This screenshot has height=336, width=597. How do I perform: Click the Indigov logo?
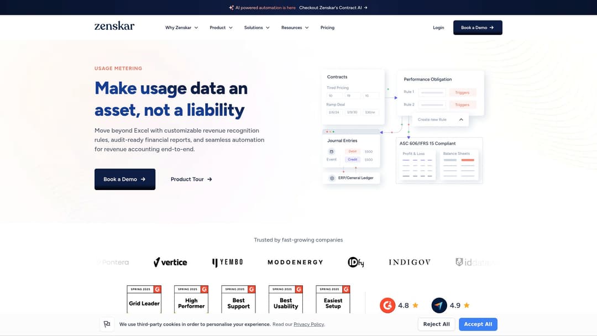[x=409, y=262]
